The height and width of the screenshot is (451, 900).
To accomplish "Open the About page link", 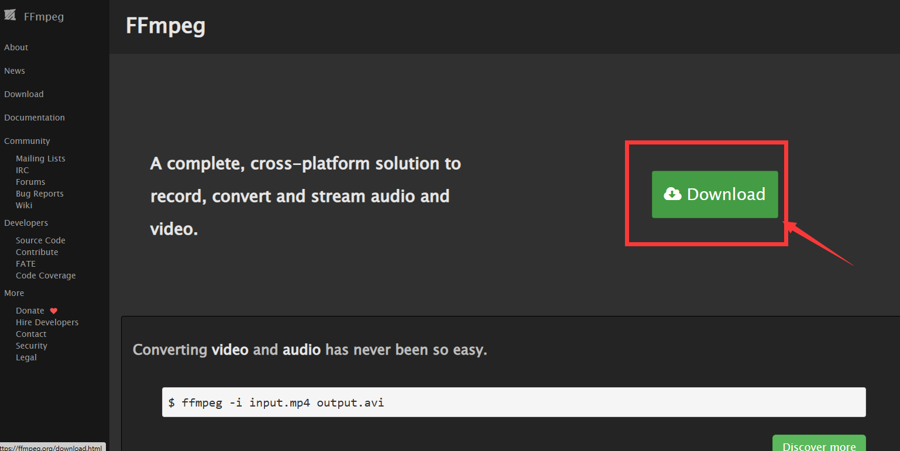I will (x=16, y=47).
